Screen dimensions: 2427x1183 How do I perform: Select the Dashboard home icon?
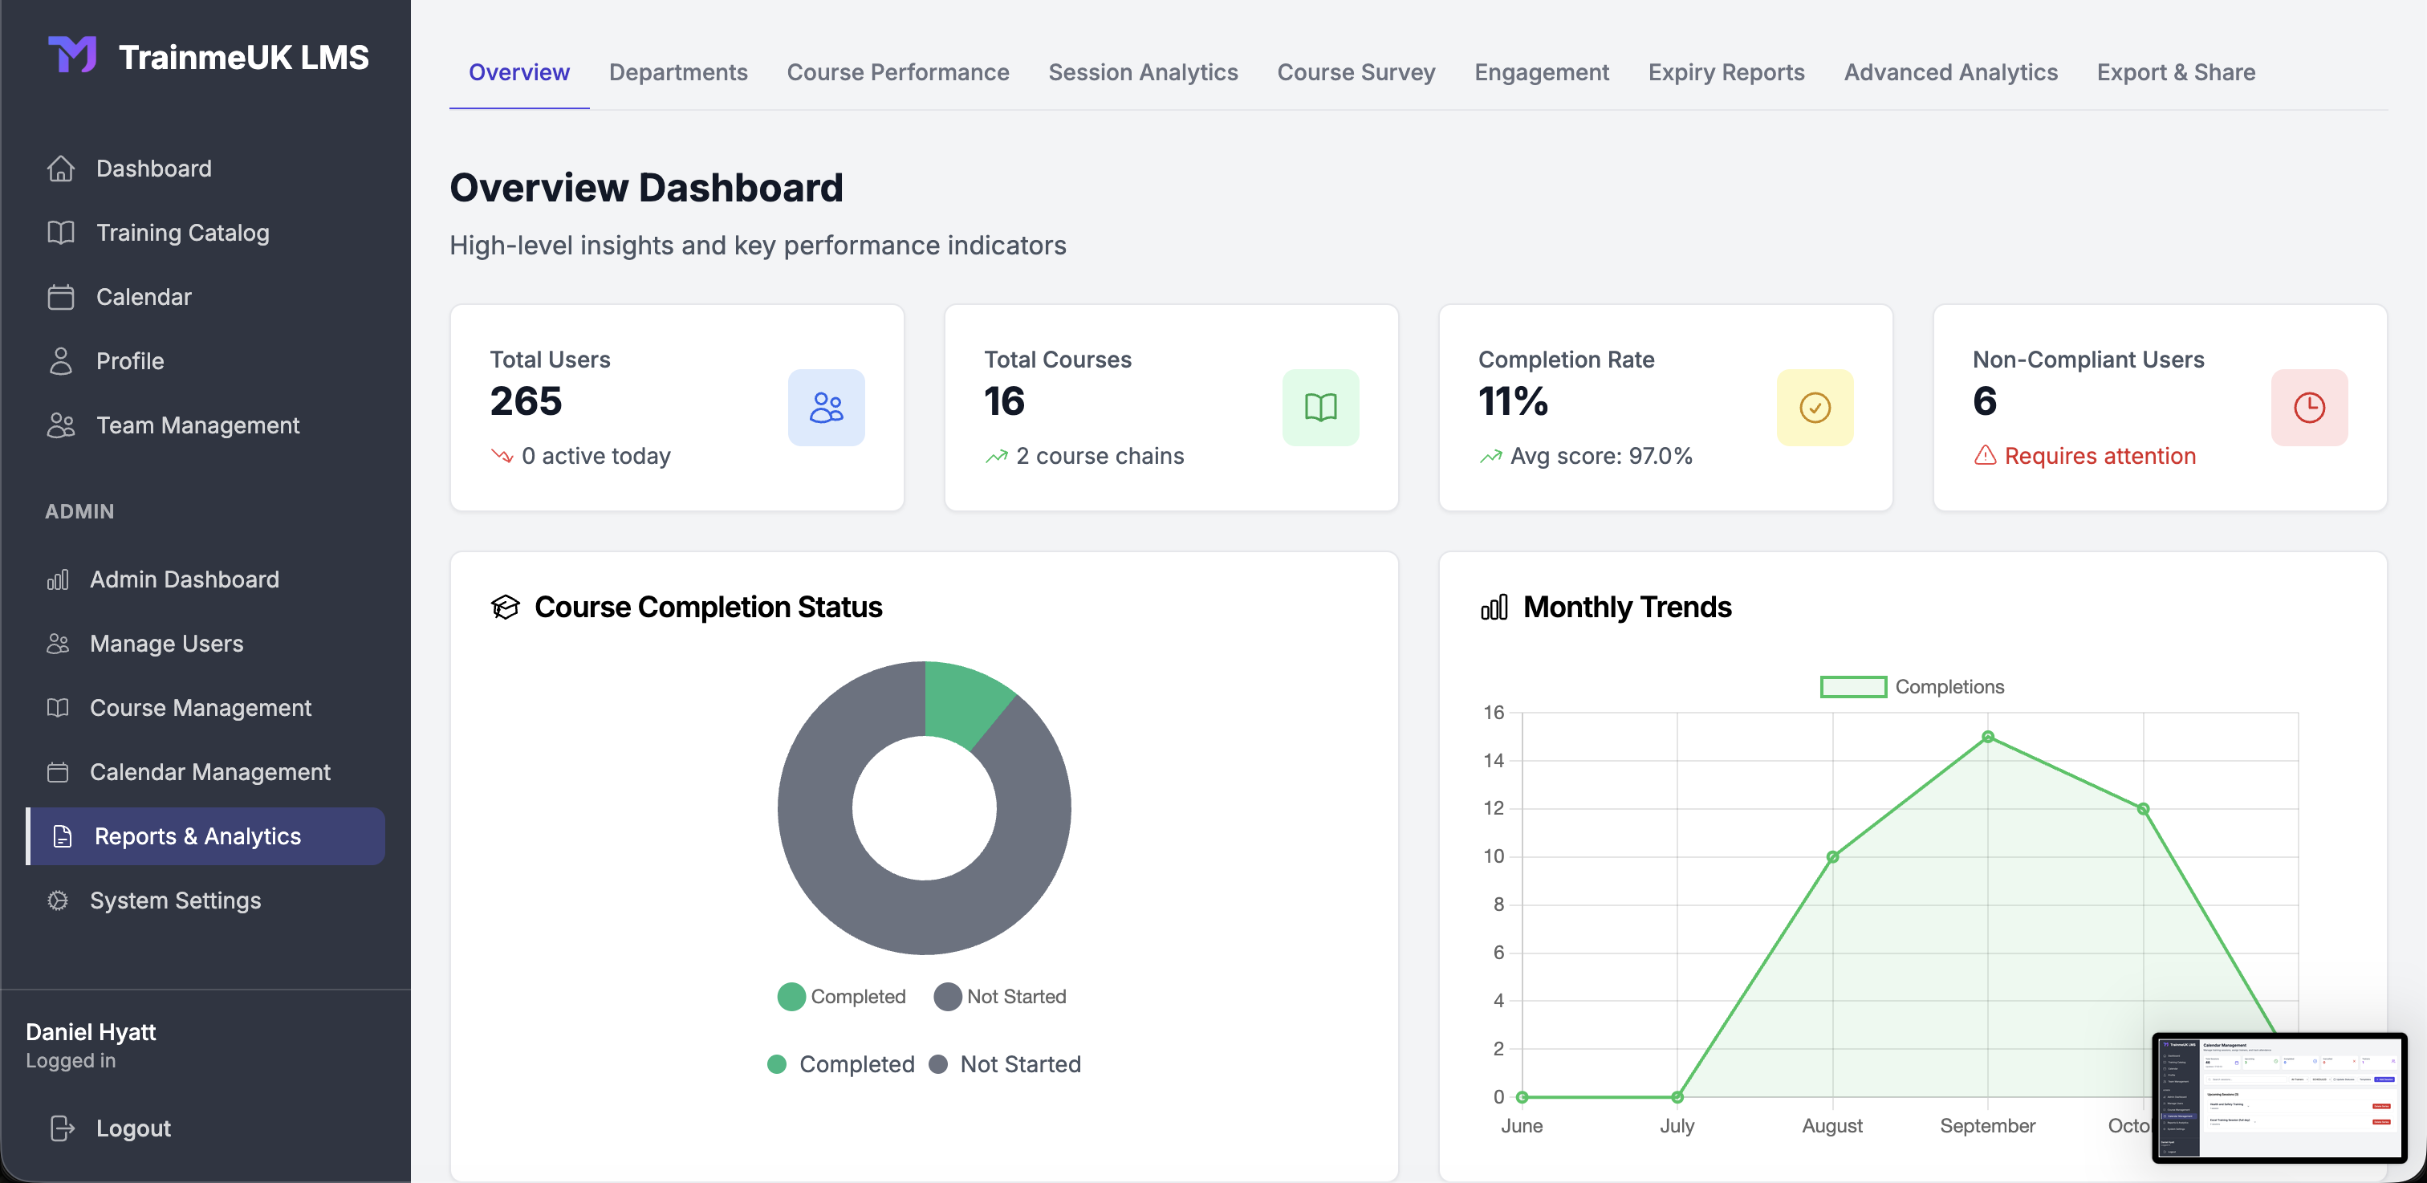(x=61, y=168)
